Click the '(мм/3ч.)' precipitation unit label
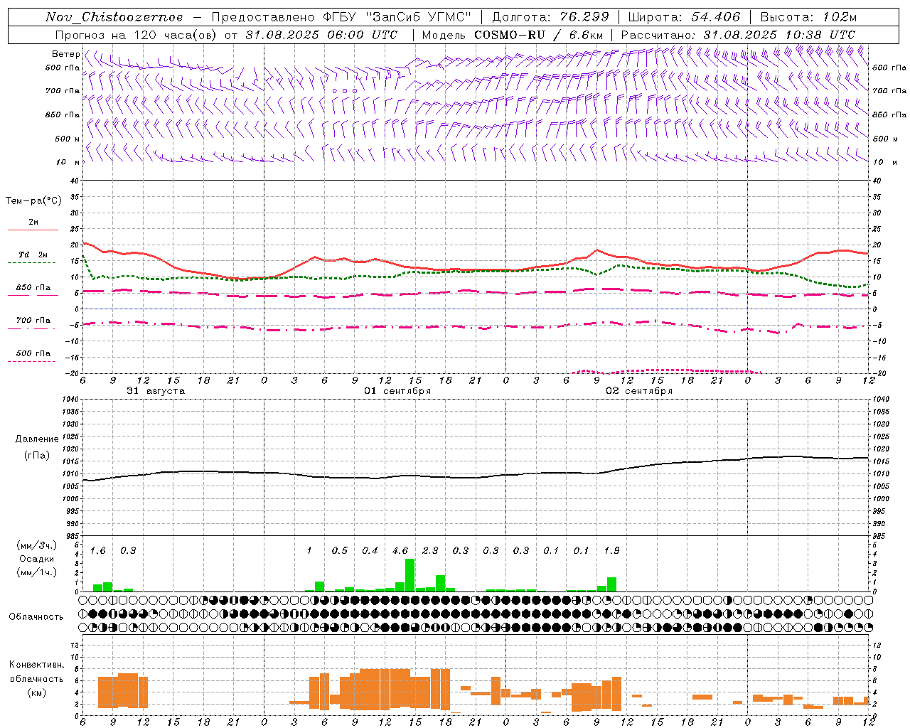The width and height of the screenshot is (910, 728). click(x=36, y=546)
